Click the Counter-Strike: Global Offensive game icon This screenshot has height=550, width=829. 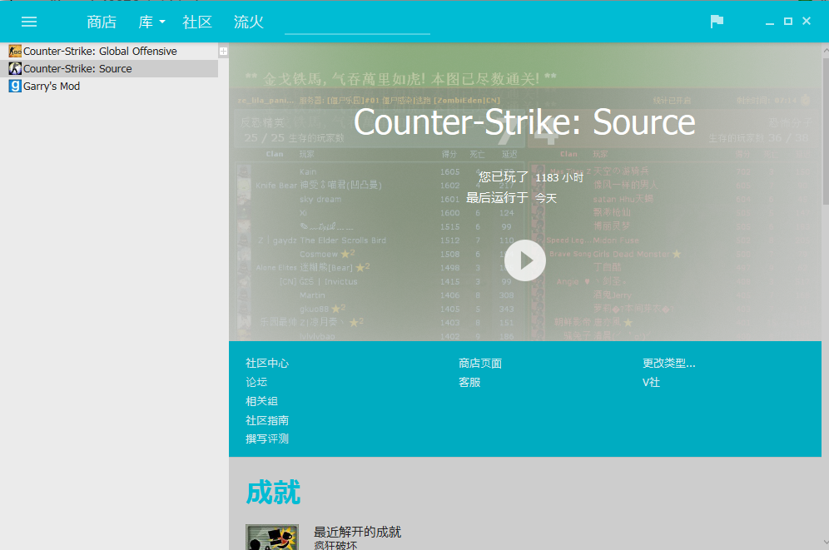(x=15, y=52)
